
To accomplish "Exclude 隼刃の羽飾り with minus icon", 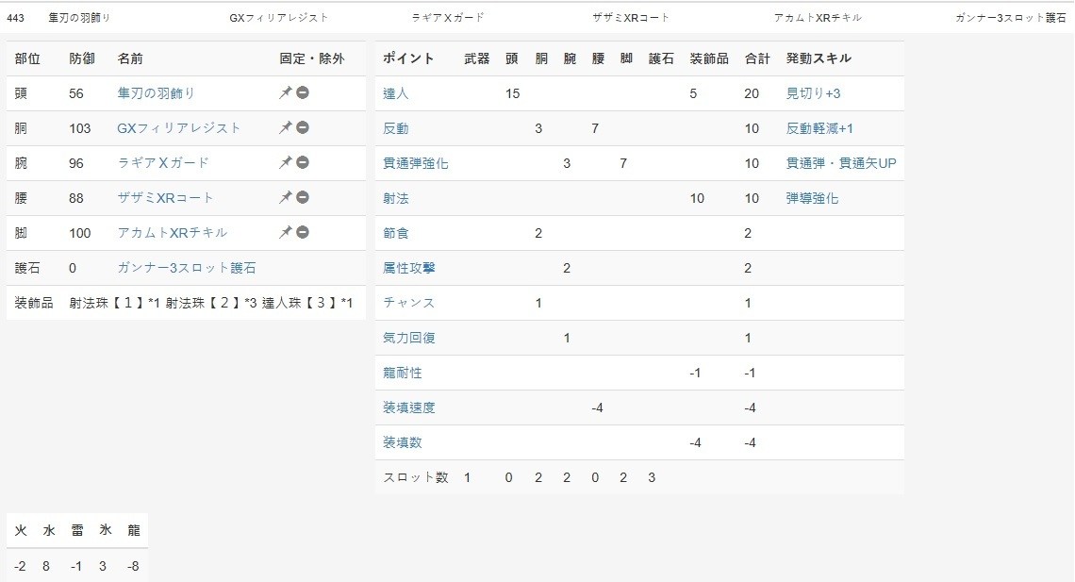I will [303, 92].
